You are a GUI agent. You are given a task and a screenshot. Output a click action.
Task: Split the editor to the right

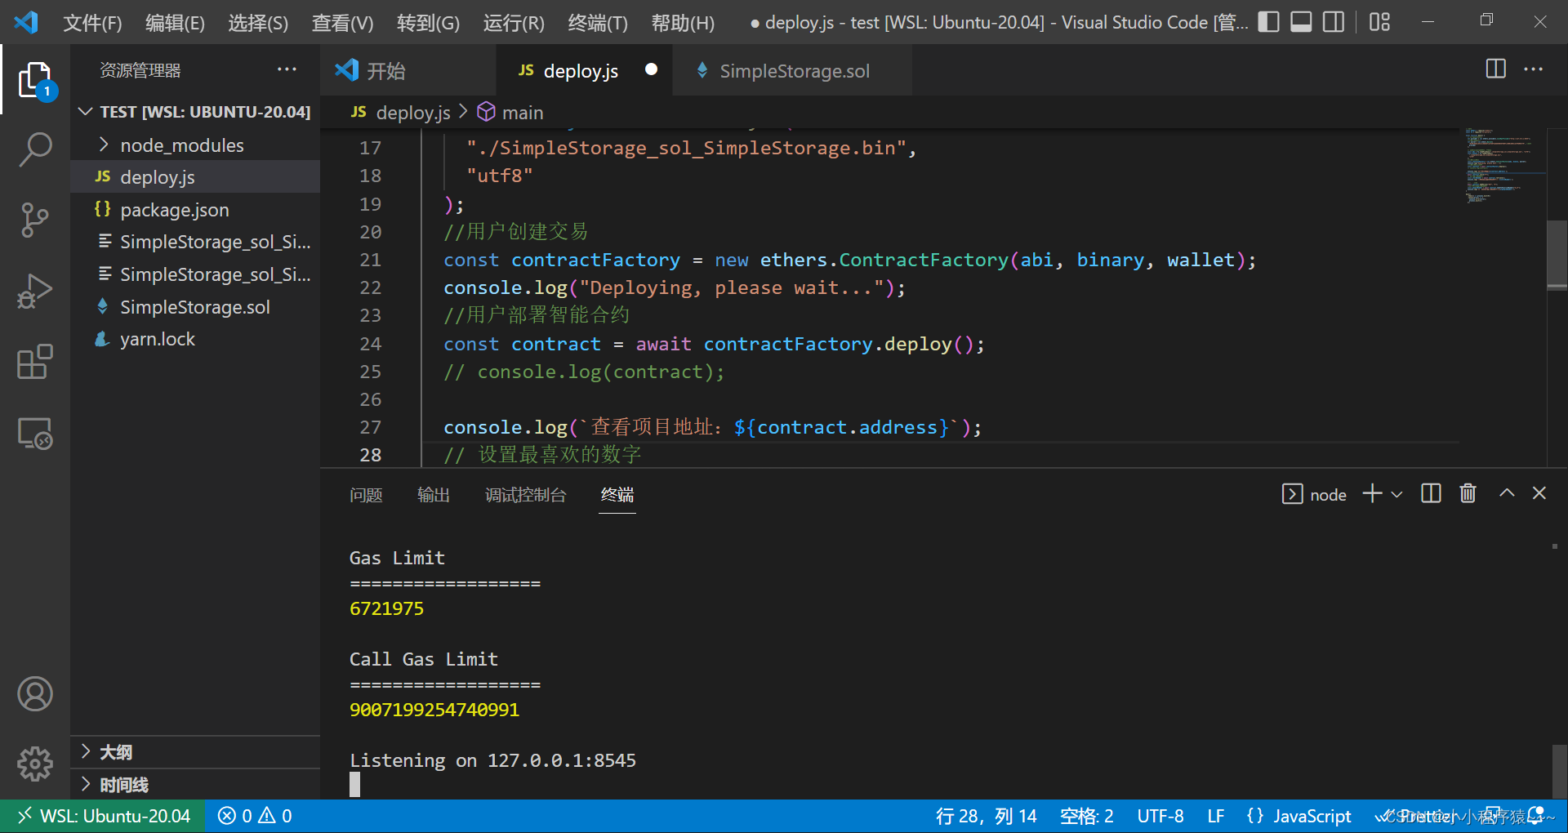tap(1495, 69)
